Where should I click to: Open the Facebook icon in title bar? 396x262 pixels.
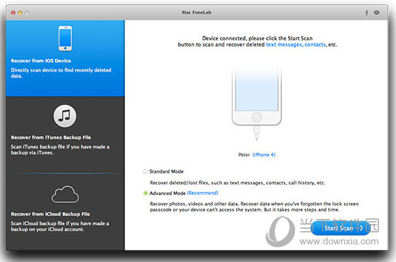pos(366,13)
